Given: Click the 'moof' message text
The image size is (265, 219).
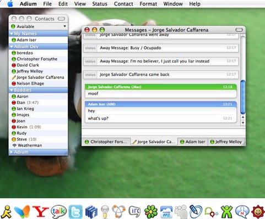Looking at the screenshot, I should tap(93, 93).
